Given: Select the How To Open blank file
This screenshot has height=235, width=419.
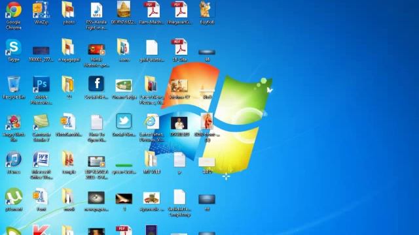Looking at the screenshot, I should [x=96, y=122].
